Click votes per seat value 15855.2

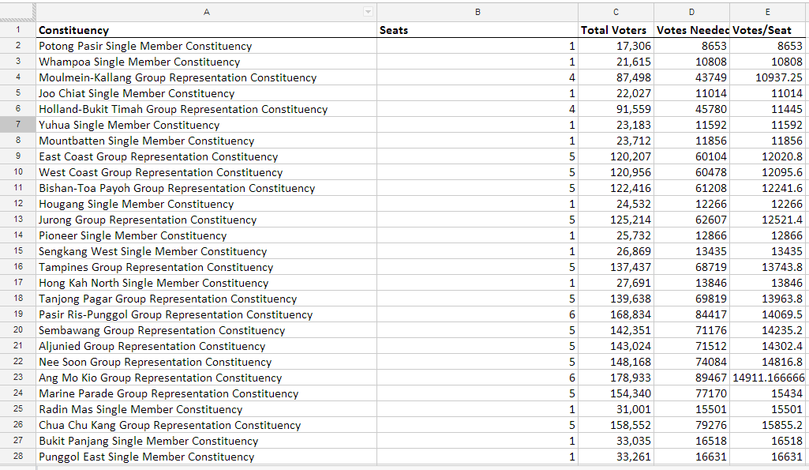(768, 425)
